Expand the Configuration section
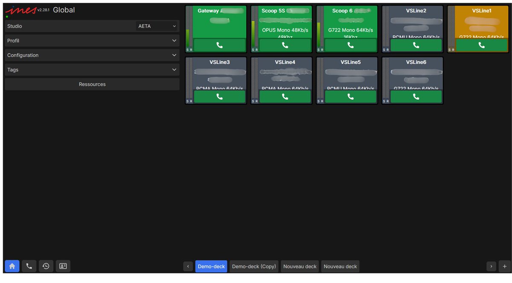The width and height of the screenshot is (512, 283). pyautogui.click(x=92, y=55)
